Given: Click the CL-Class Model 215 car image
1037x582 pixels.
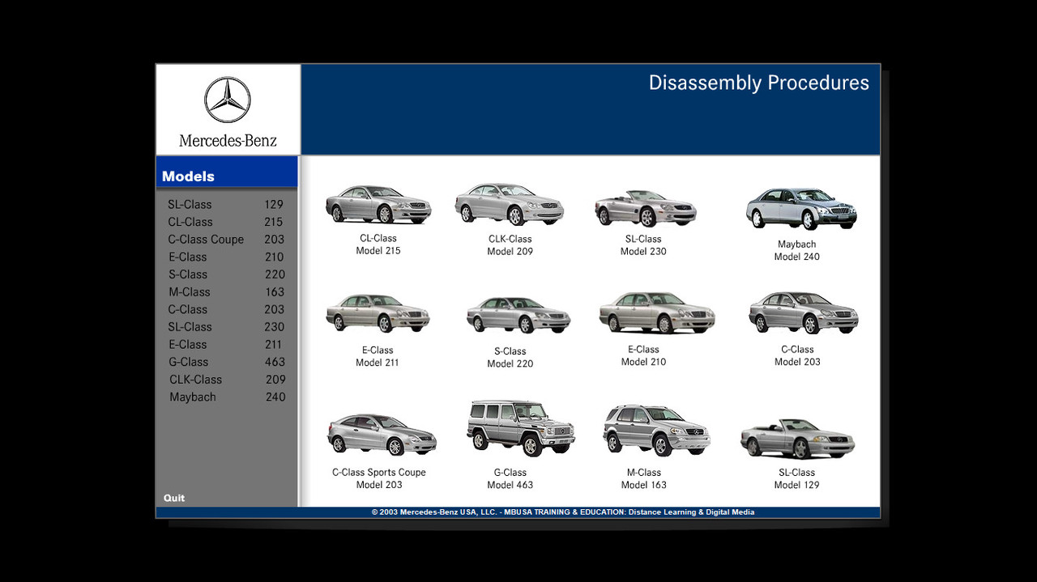Looking at the screenshot, I should (378, 205).
